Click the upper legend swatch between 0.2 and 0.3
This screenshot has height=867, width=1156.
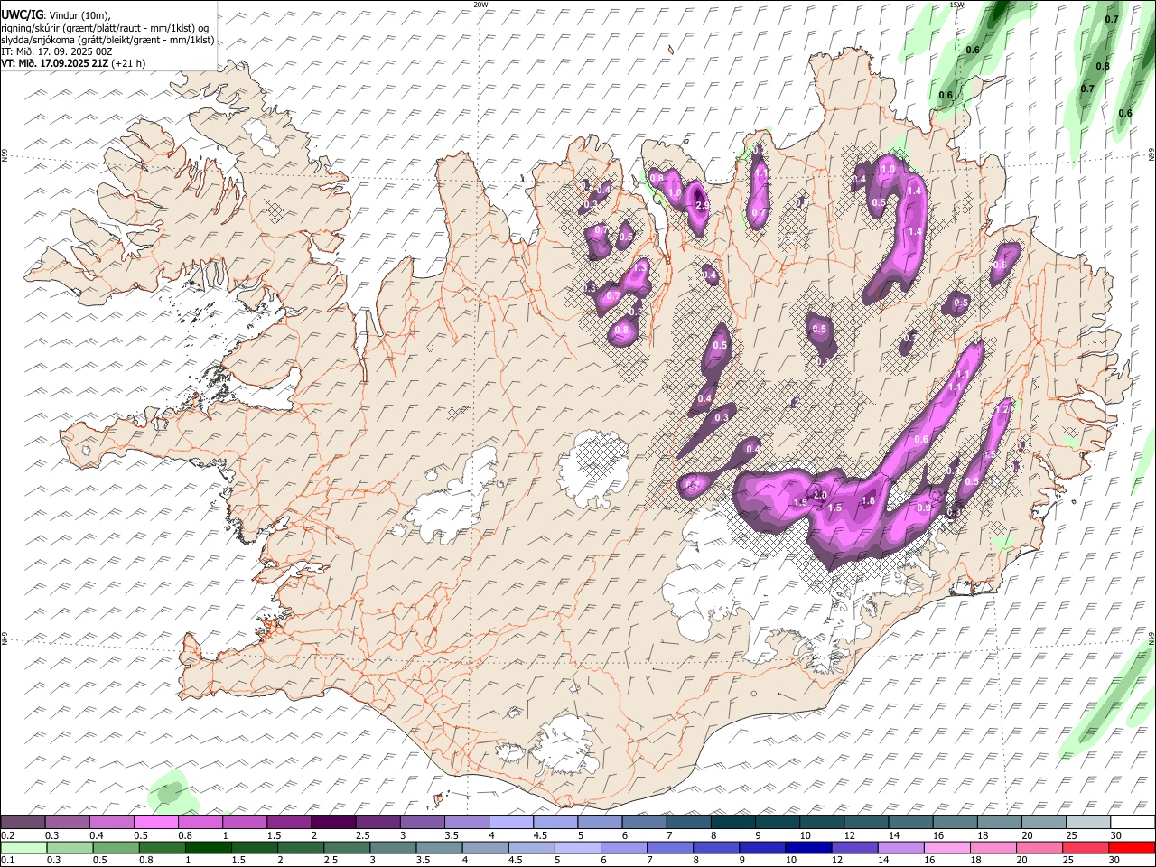[x=23, y=823]
